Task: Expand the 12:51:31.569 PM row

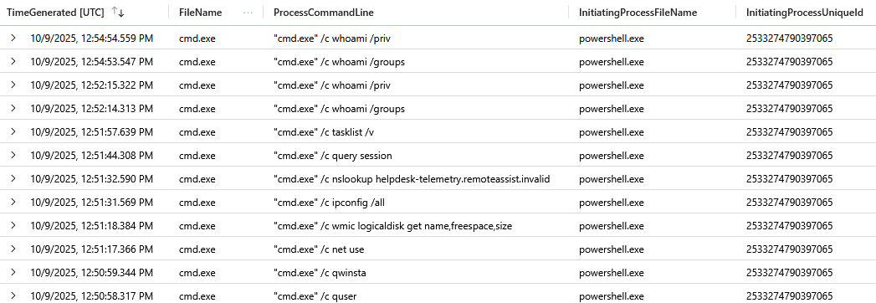Action: (x=13, y=203)
